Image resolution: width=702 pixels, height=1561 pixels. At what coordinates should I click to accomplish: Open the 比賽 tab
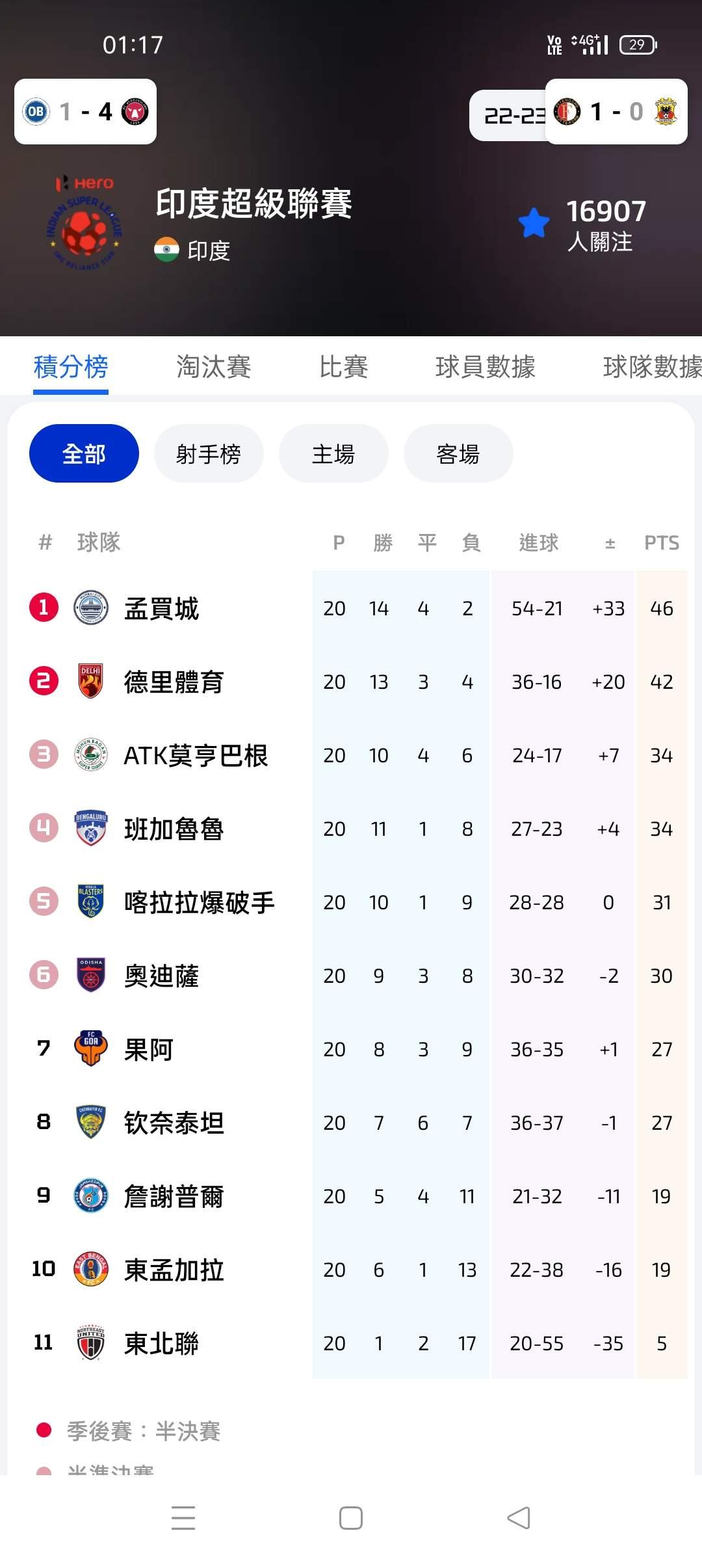click(x=344, y=367)
